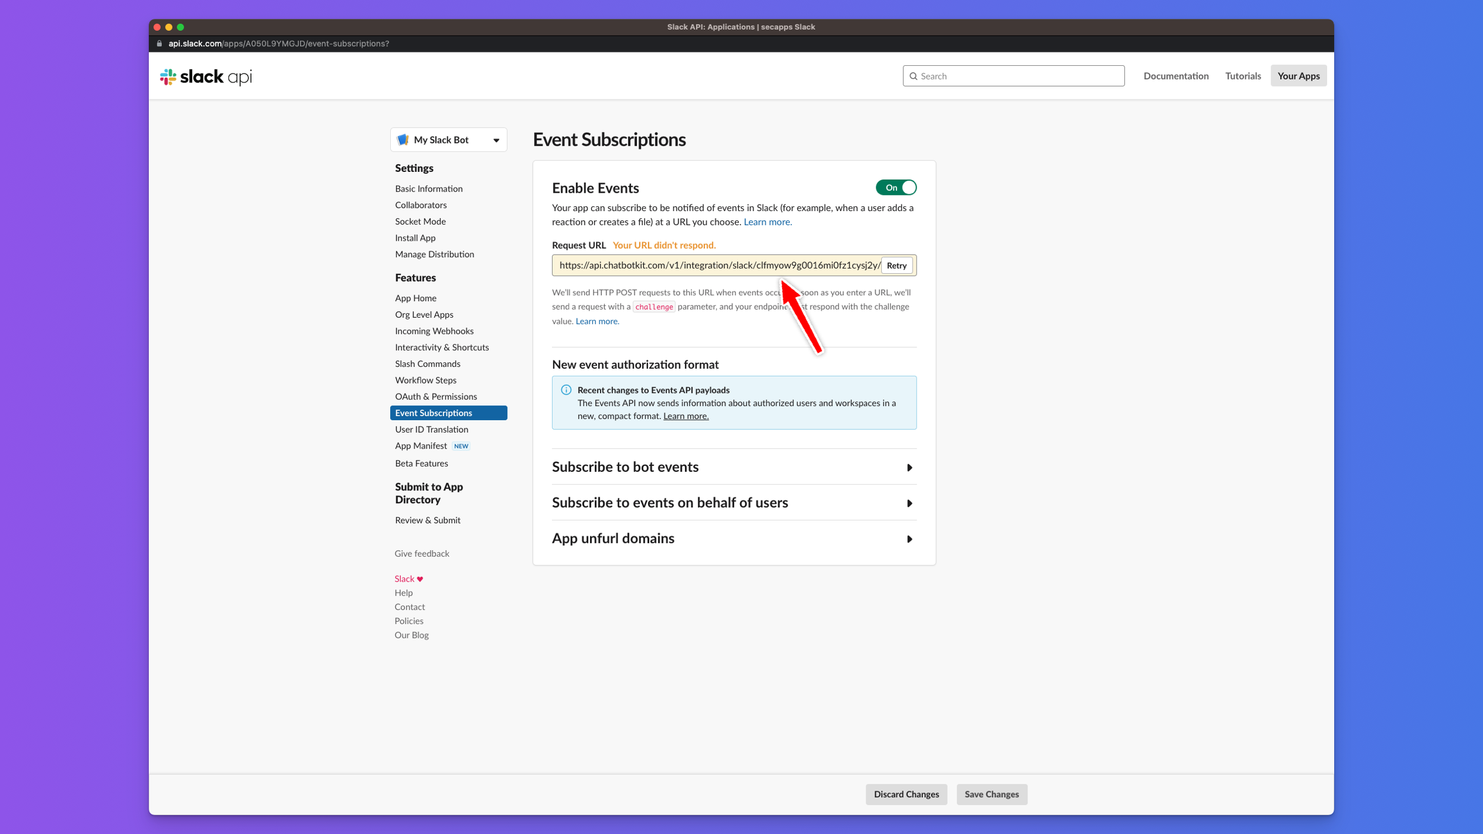This screenshot has height=834, width=1483.
Task: Open App Manifest page
Action: [x=421, y=446]
